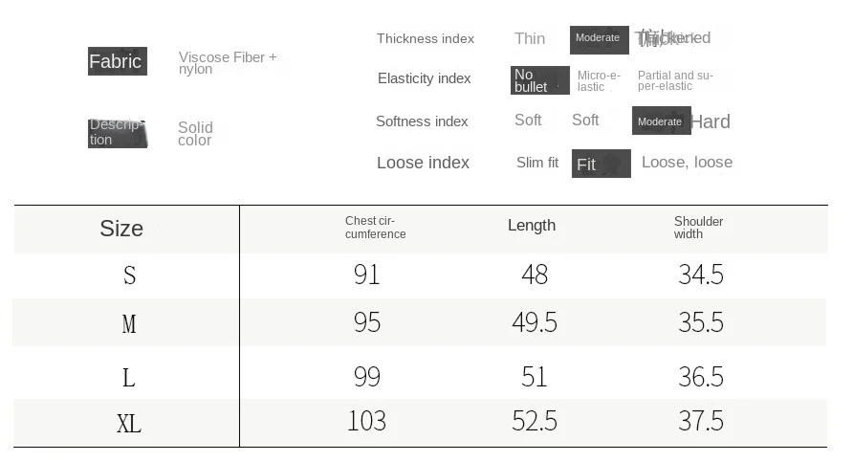Click chest value 95 for size M
The height and width of the screenshot is (462, 853).
pos(367,322)
